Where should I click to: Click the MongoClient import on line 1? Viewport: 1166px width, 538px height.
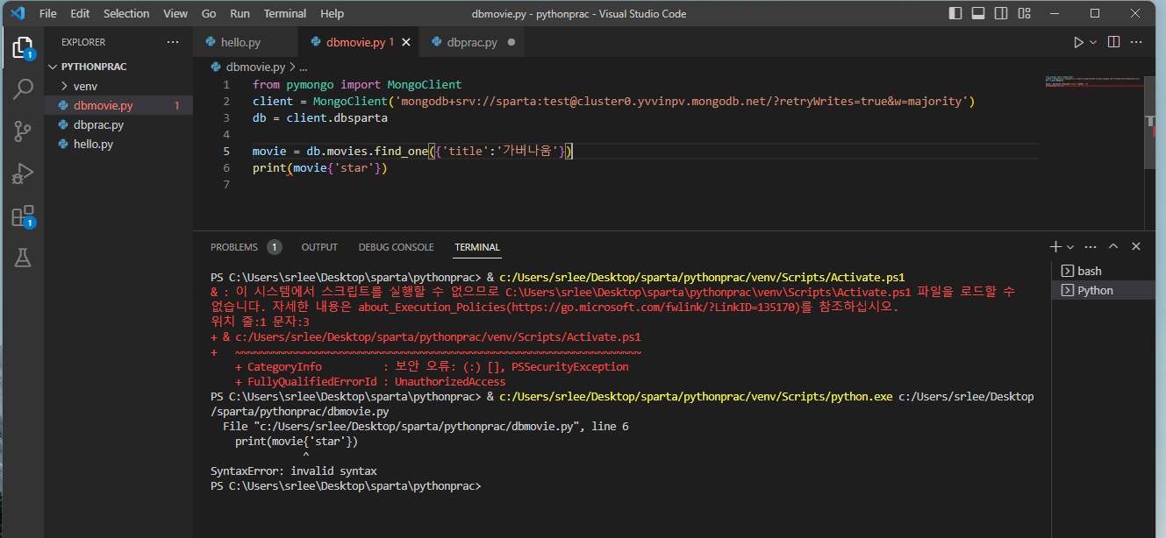tap(425, 84)
